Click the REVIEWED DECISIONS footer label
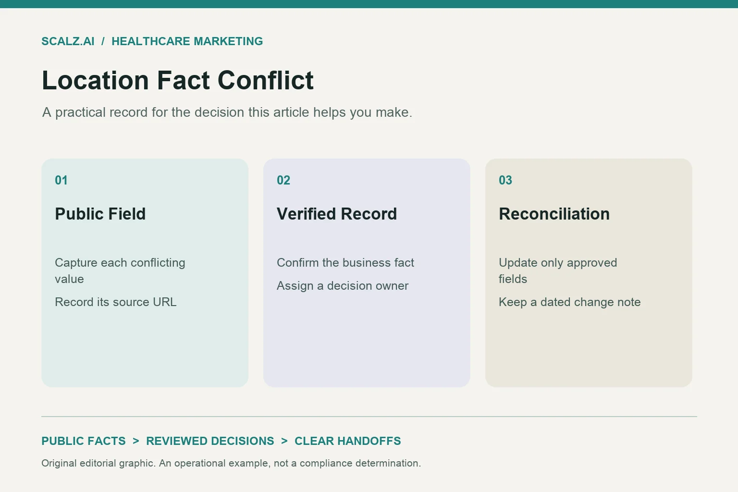The width and height of the screenshot is (738, 492). 210,441
